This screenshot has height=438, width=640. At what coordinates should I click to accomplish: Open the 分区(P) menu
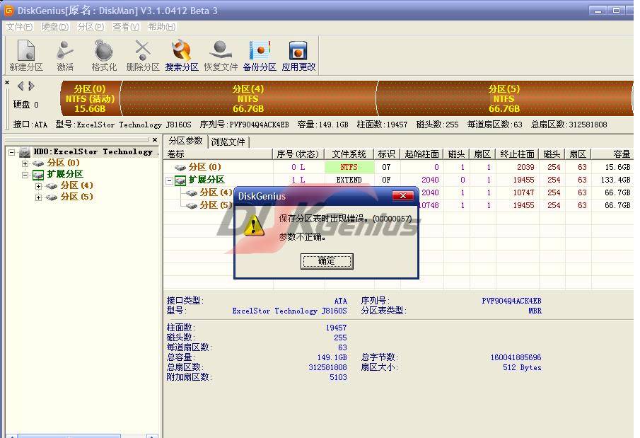point(91,27)
